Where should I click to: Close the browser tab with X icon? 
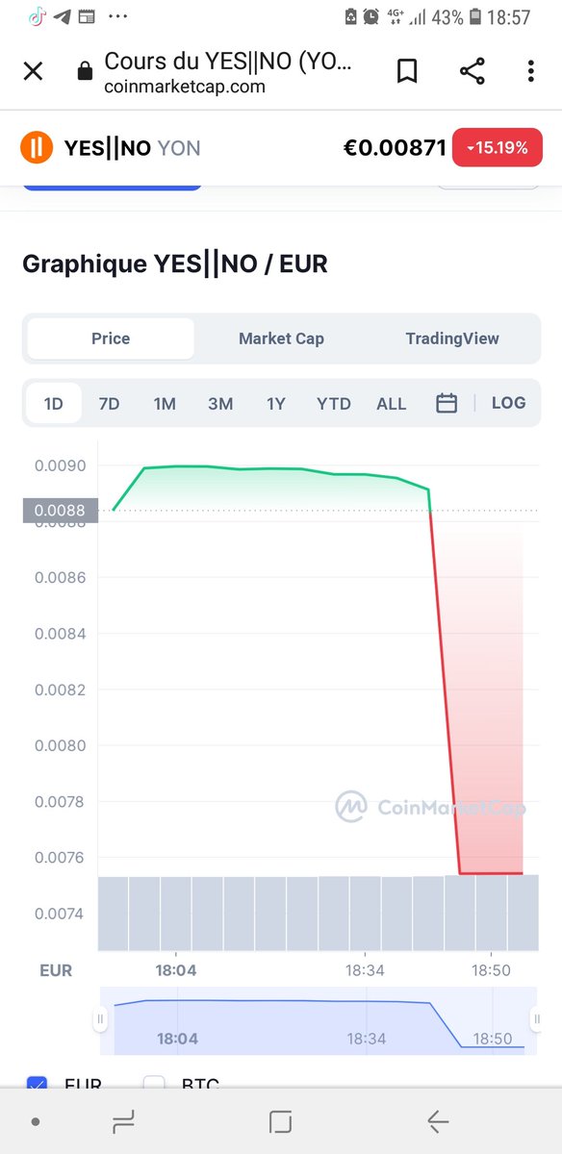(x=33, y=71)
